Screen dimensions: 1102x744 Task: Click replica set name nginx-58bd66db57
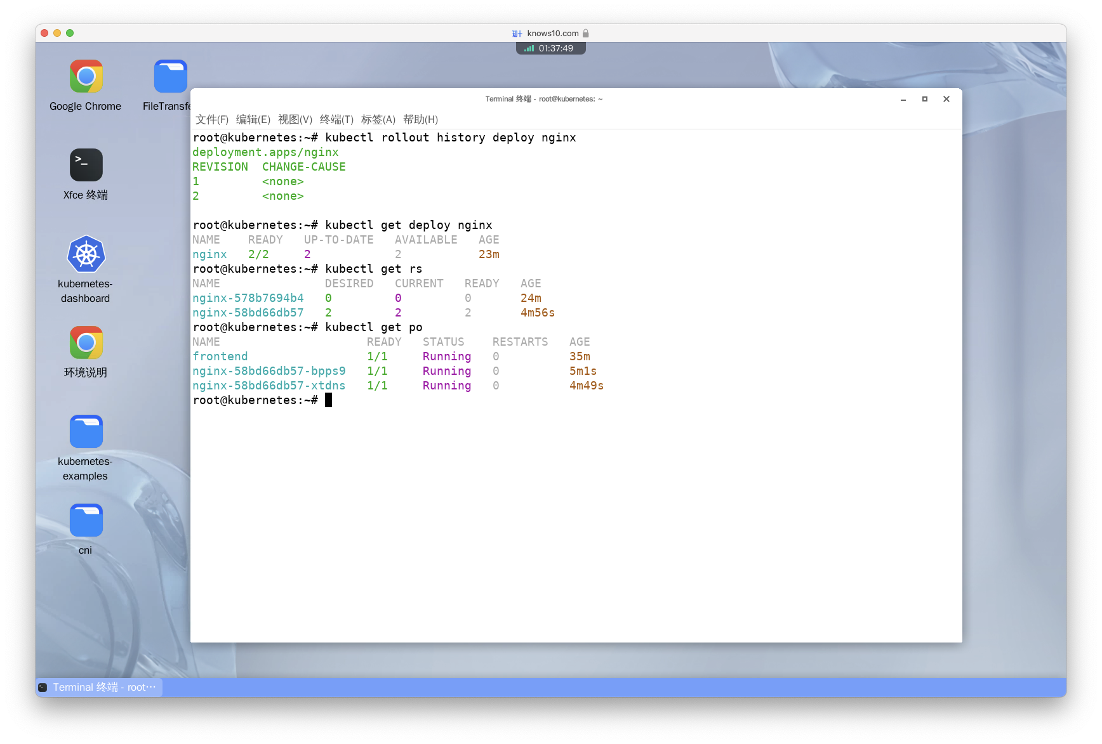tap(248, 313)
